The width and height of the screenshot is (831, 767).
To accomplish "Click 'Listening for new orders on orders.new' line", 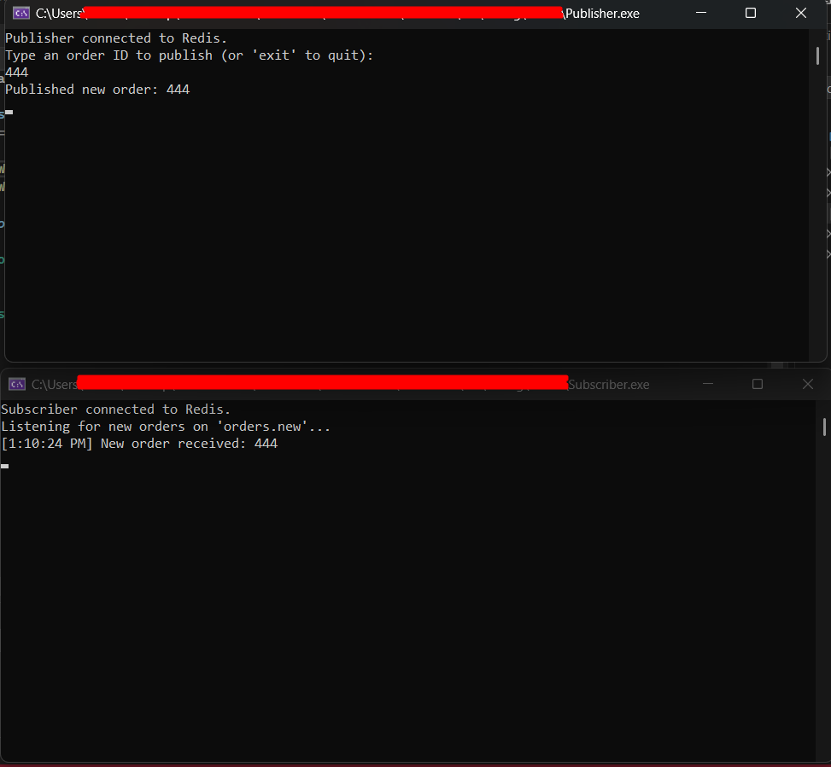I will tap(166, 426).
